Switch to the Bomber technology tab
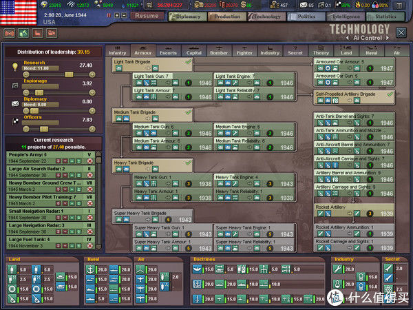The image size is (413, 310). tap(219, 50)
